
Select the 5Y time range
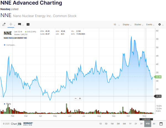tap(141, 124)
